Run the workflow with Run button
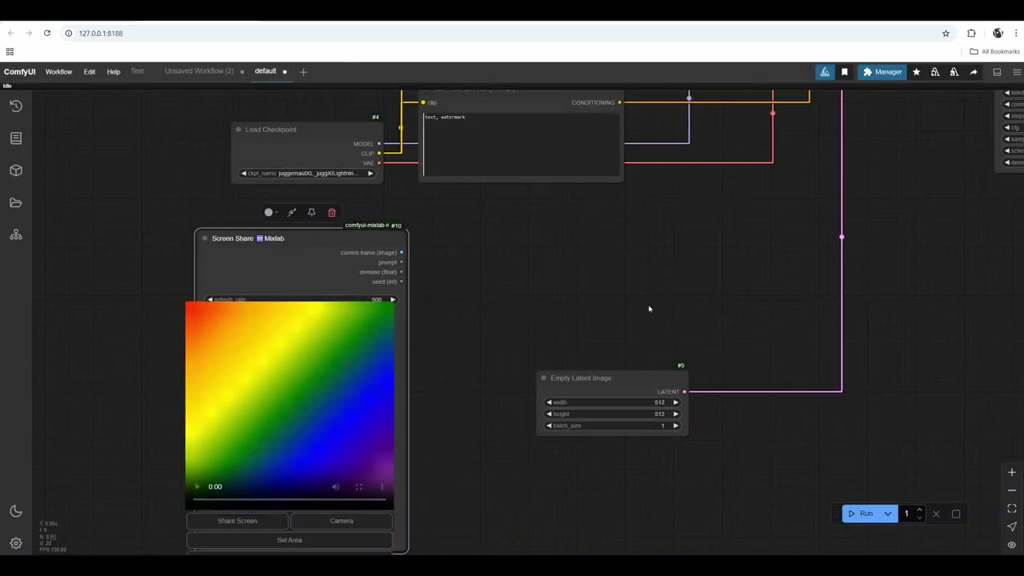Screen dimensions: 1024x576 (861, 514)
